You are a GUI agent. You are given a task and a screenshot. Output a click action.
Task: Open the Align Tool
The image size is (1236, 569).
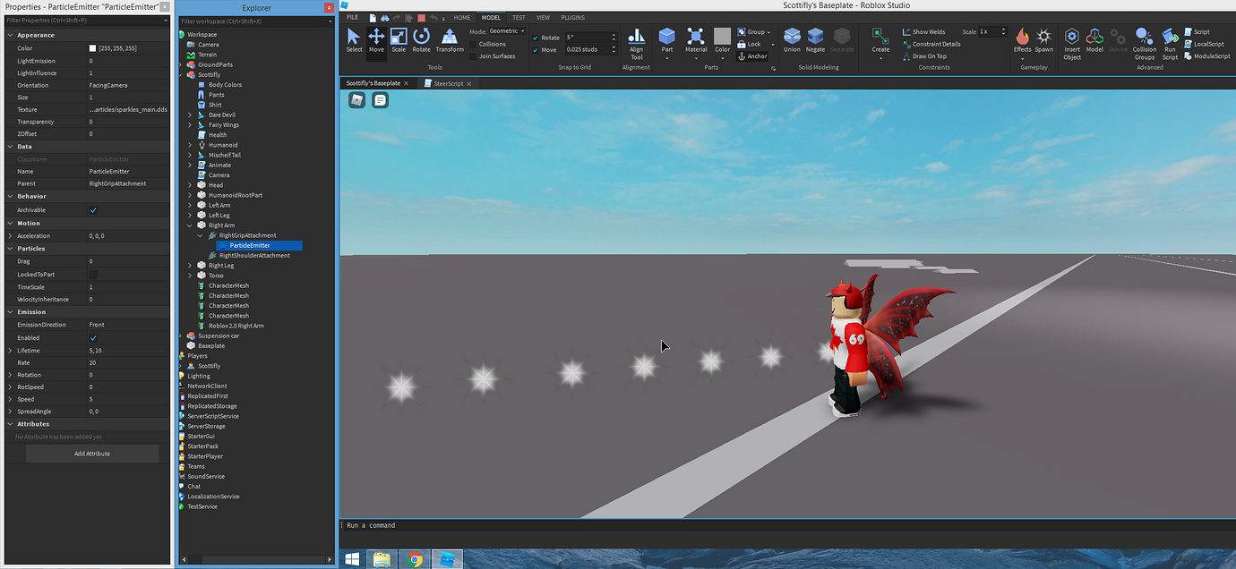click(636, 42)
